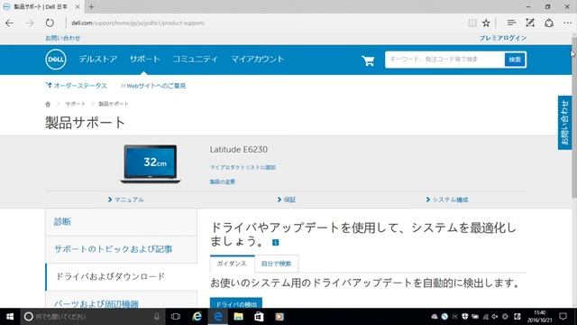Switch to the ガイダンス tab
This screenshot has height=325, width=577.
[233, 264]
